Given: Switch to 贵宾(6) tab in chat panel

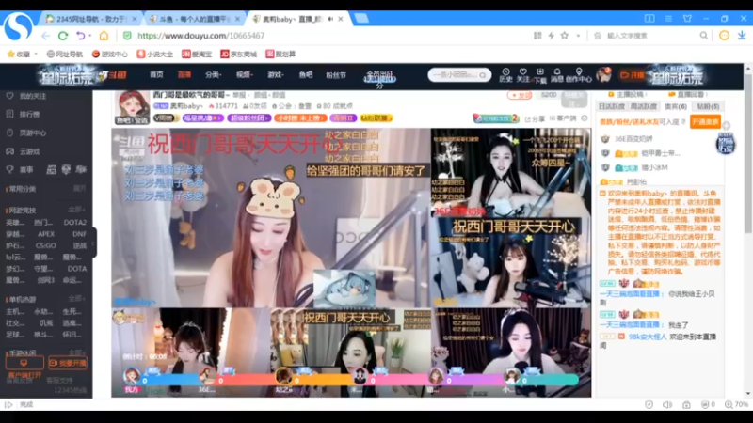Looking at the screenshot, I should (x=675, y=106).
